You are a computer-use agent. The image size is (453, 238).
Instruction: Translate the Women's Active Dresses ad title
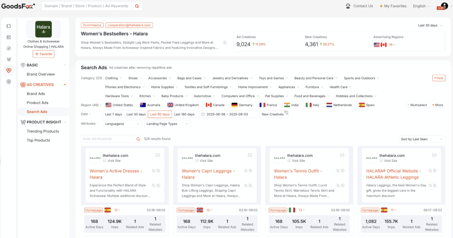click(158, 171)
